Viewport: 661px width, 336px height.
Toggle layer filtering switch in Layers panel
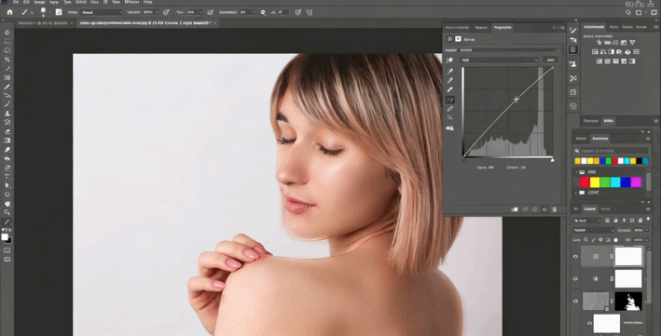pyautogui.click(x=648, y=220)
